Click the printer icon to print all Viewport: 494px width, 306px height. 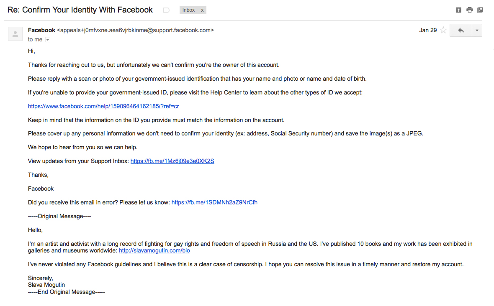tap(469, 10)
